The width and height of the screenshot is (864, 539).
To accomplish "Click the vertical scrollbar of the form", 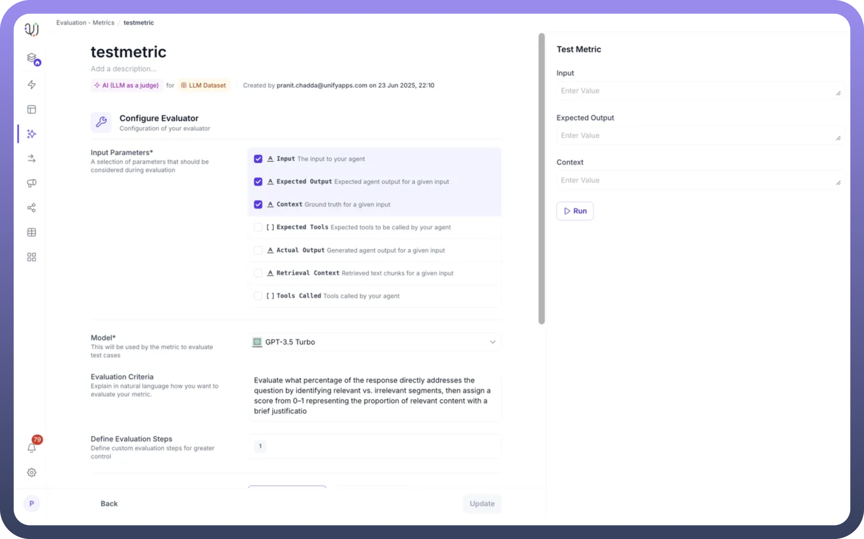I will click(541, 178).
